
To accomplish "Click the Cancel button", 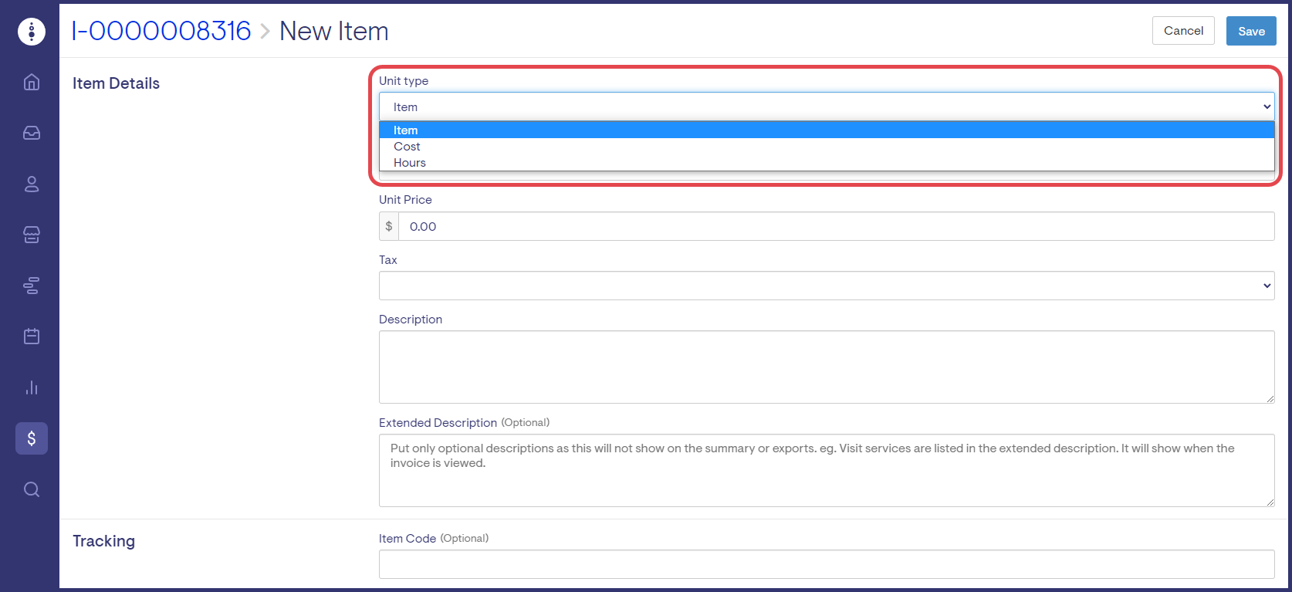I will (x=1183, y=31).
